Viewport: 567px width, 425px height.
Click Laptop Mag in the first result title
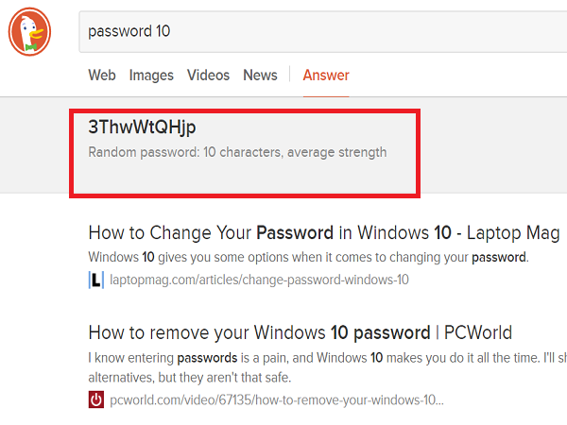(x=513, y=232)
